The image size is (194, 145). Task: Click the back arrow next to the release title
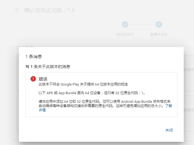coord(17,10)
